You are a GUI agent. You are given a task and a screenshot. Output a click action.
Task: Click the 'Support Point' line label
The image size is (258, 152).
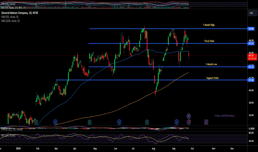(212, 78)
